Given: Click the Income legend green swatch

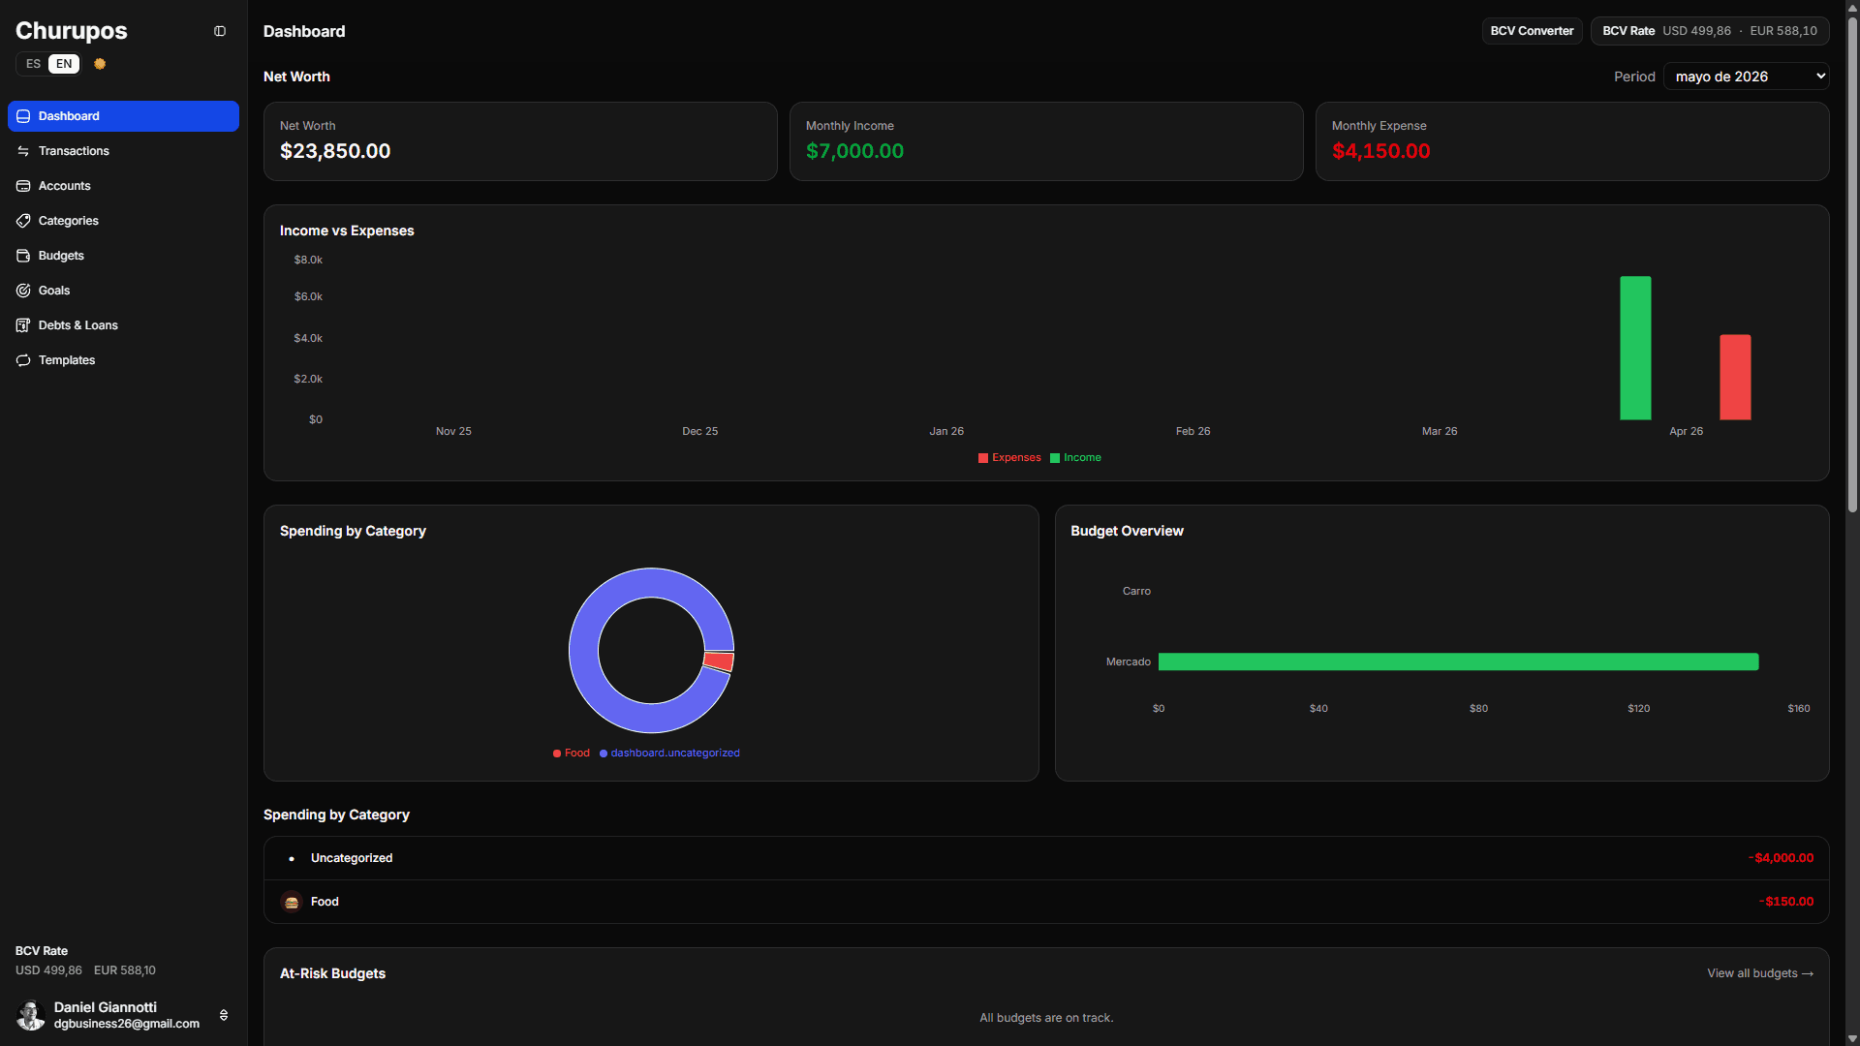Looking at the screenshot, I should pyautogui.click(x=1055, y=458).
